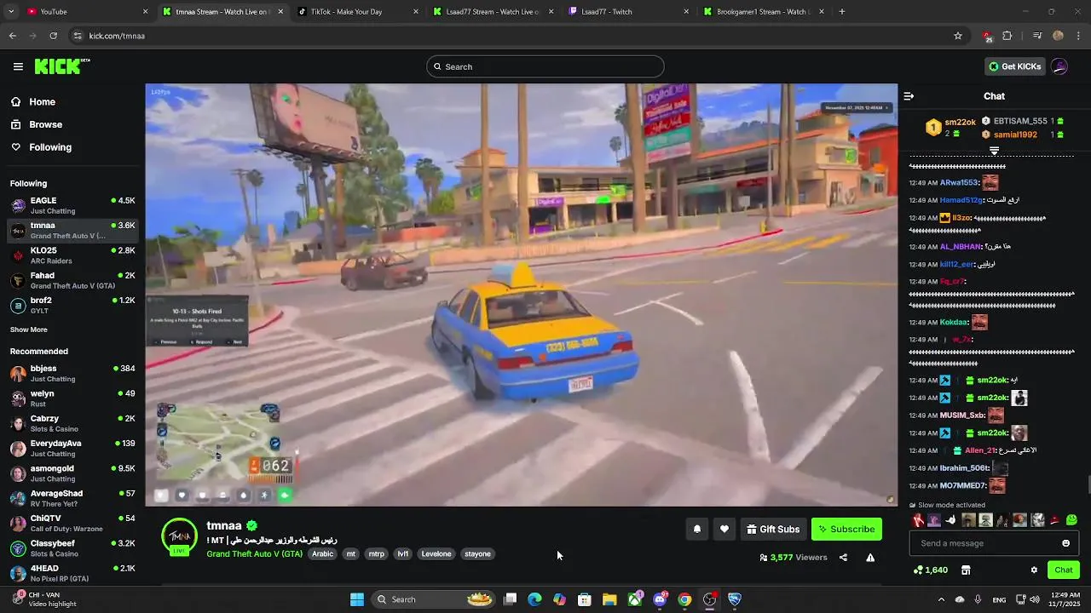Open recommended channel bbjess

72,373
